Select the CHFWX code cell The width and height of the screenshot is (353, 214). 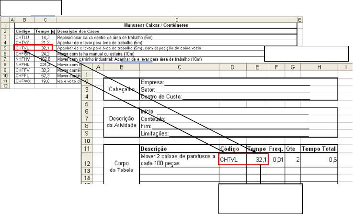[22, 82]
